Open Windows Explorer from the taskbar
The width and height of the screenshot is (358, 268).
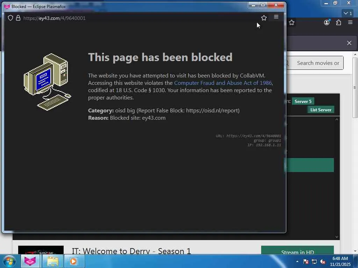tap(53, 261)
